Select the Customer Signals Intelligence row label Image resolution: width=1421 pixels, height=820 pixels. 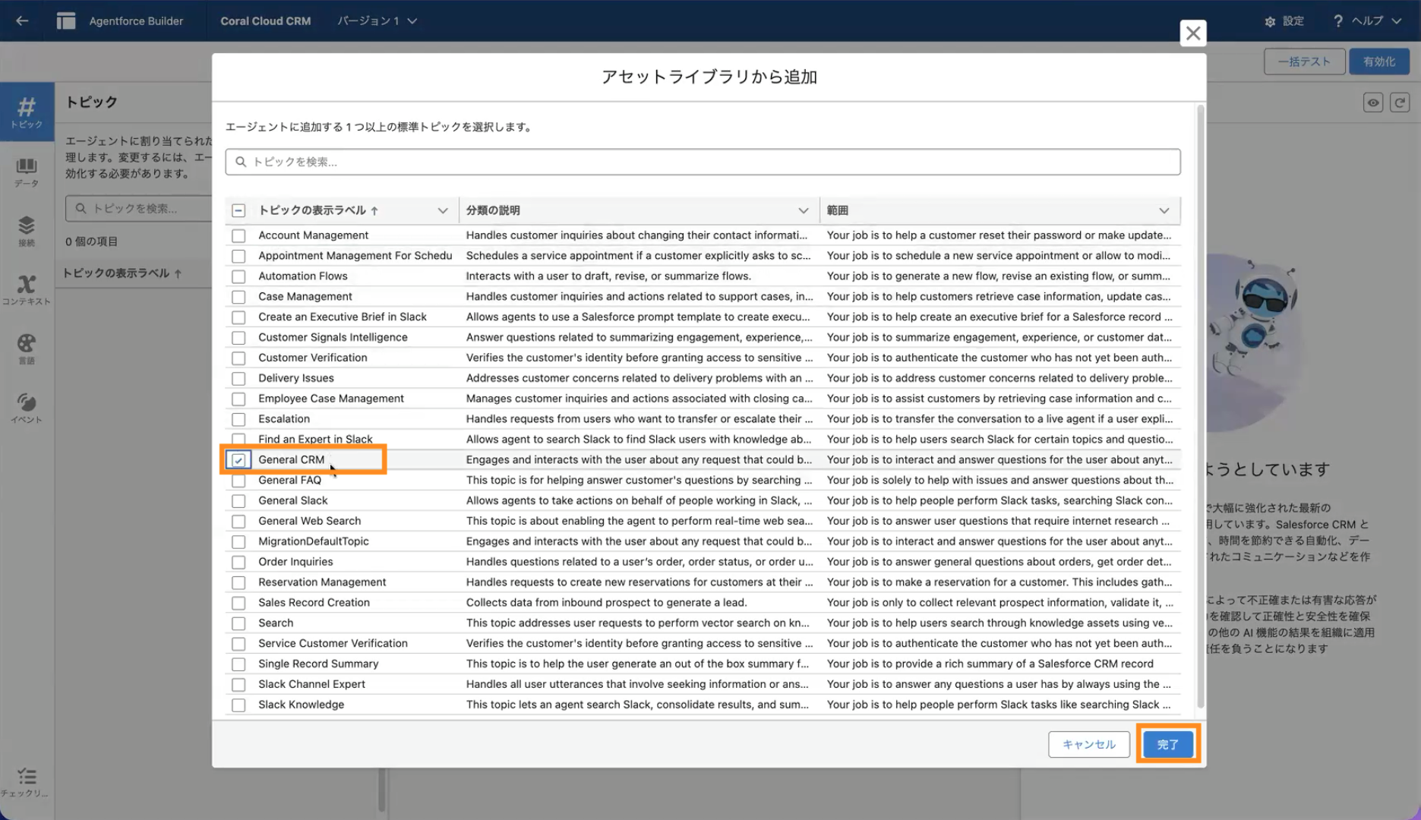pos(333,337)
